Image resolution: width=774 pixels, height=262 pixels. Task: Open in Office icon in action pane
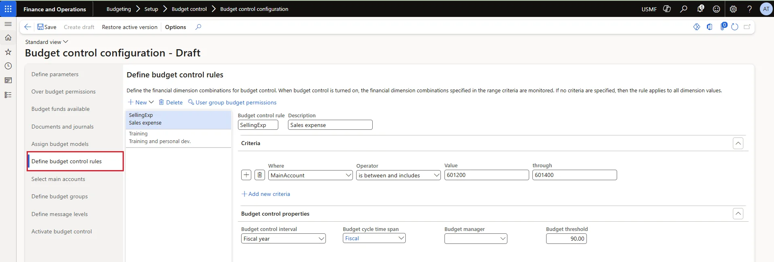coord(709,27)
